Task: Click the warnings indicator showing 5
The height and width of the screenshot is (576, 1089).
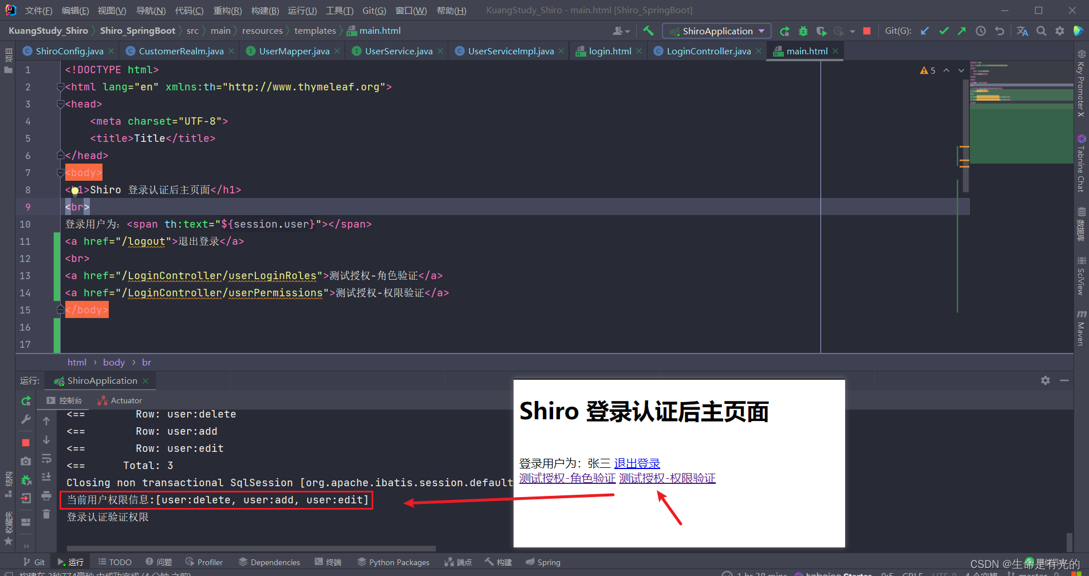Action: [x=928, y=70]
